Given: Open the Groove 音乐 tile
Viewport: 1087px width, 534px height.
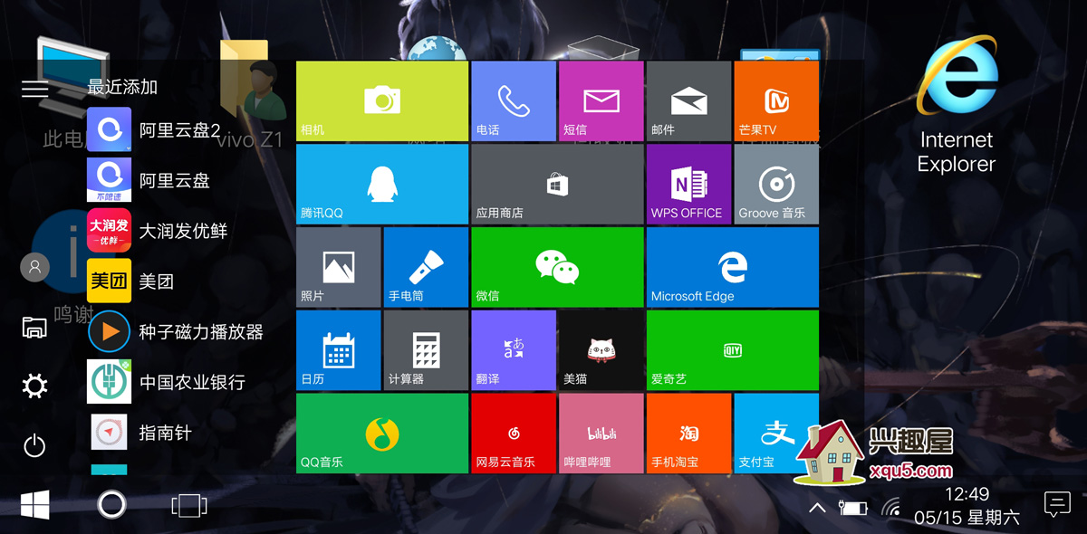Looking at the screenshot, I should point(776,184).
